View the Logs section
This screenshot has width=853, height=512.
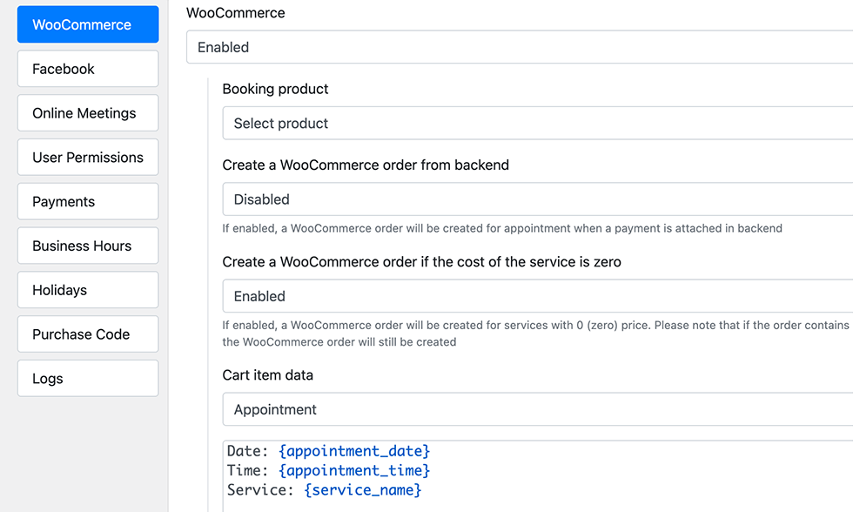87,378
